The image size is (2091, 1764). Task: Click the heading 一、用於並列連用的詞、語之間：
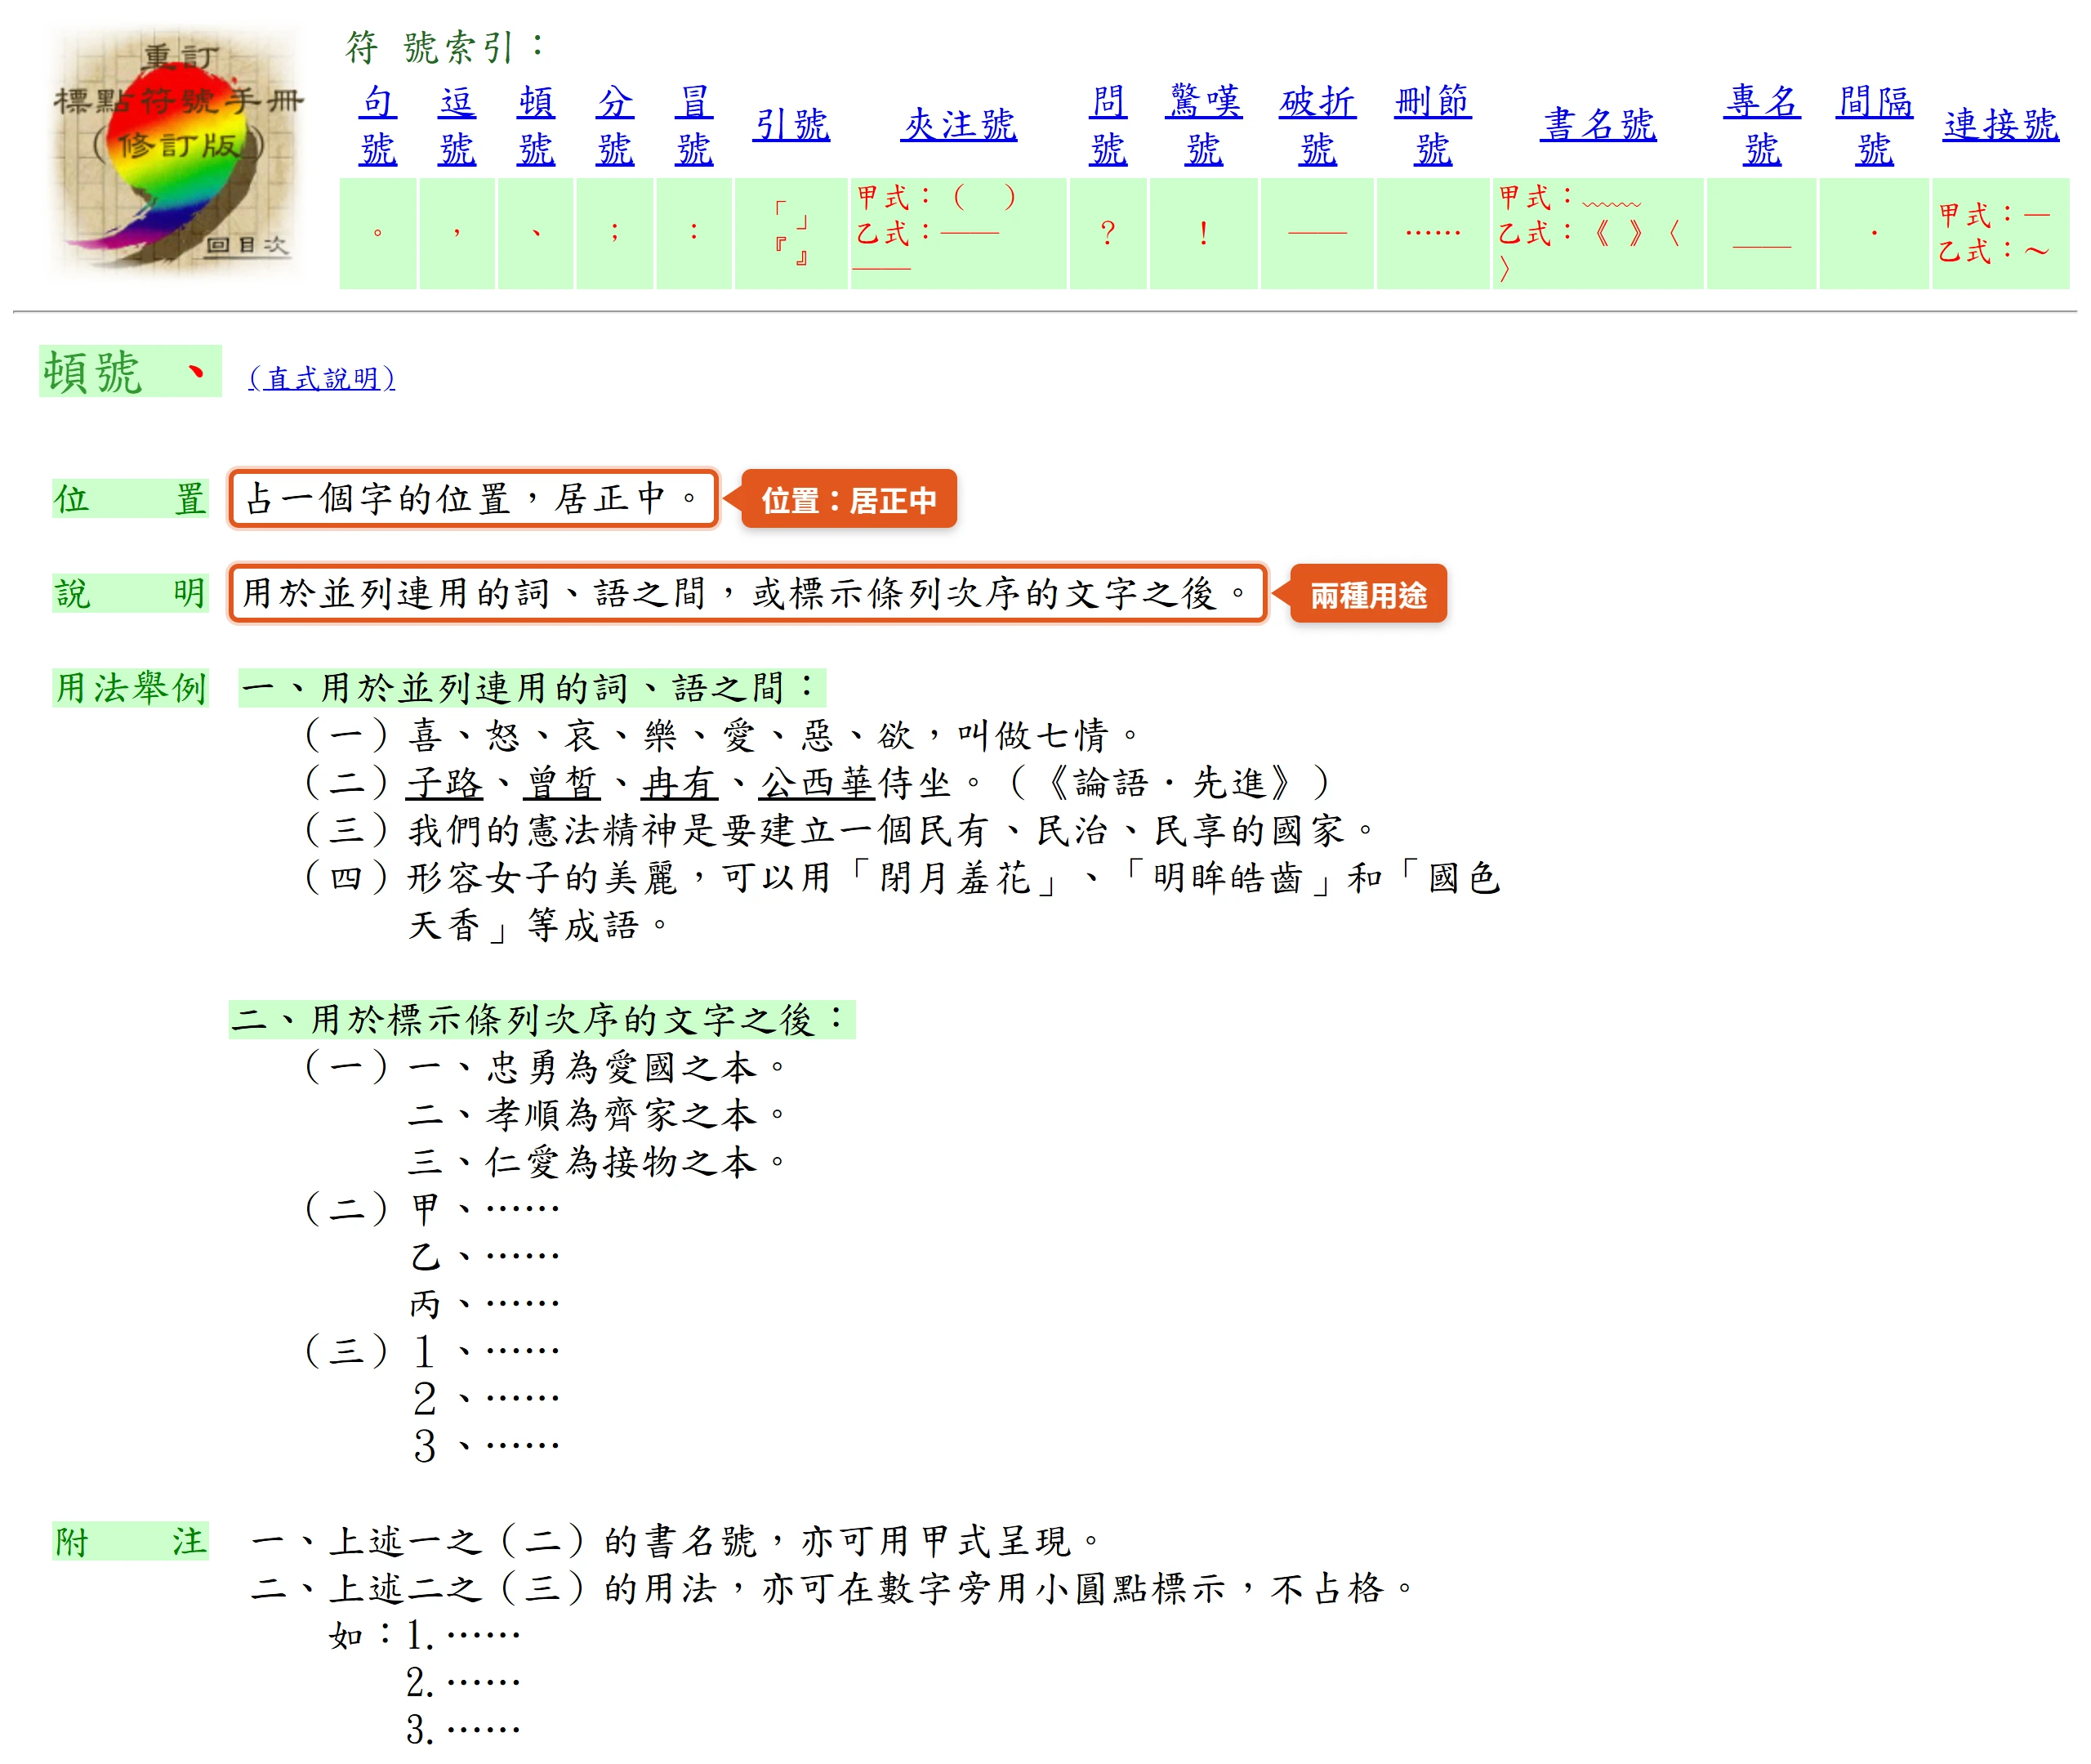(532, 688)
